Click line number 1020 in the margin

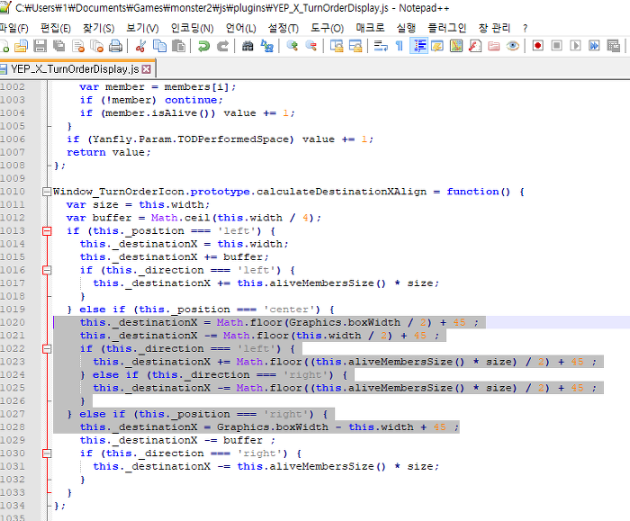pos(13,322)
